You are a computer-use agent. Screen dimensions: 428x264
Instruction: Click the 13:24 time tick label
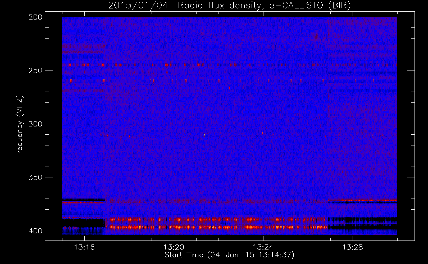coord(263,247)
